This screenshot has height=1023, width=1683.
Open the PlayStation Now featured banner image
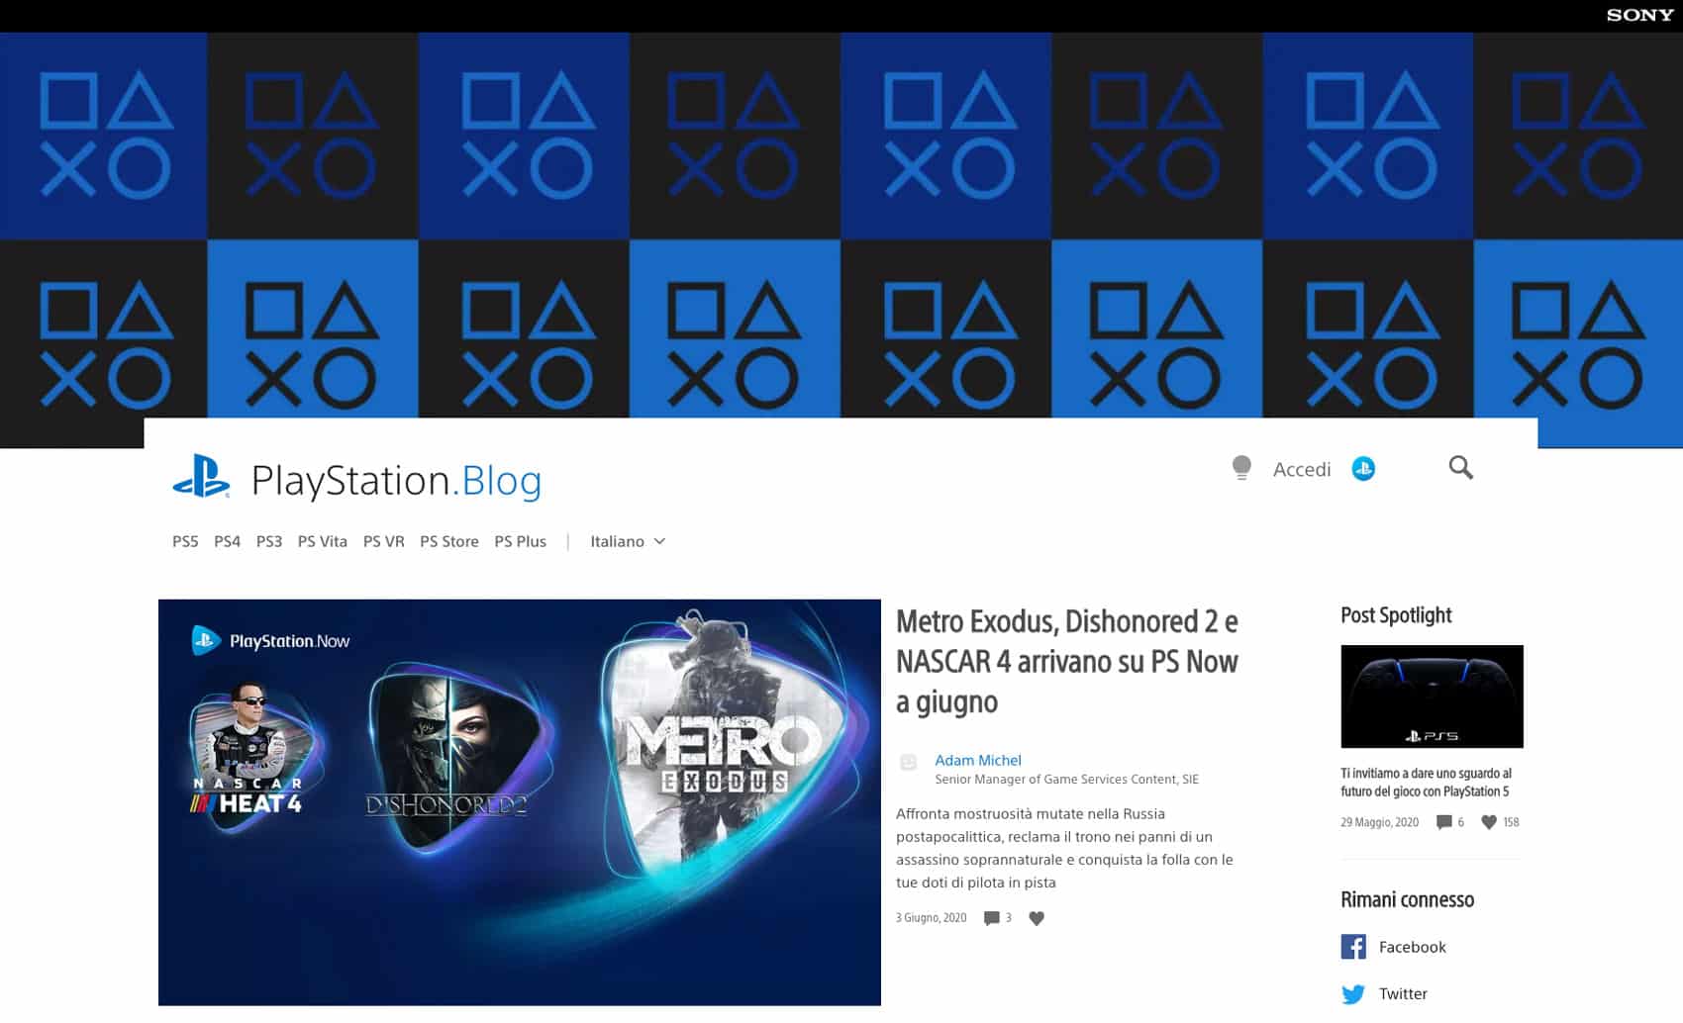519,802
